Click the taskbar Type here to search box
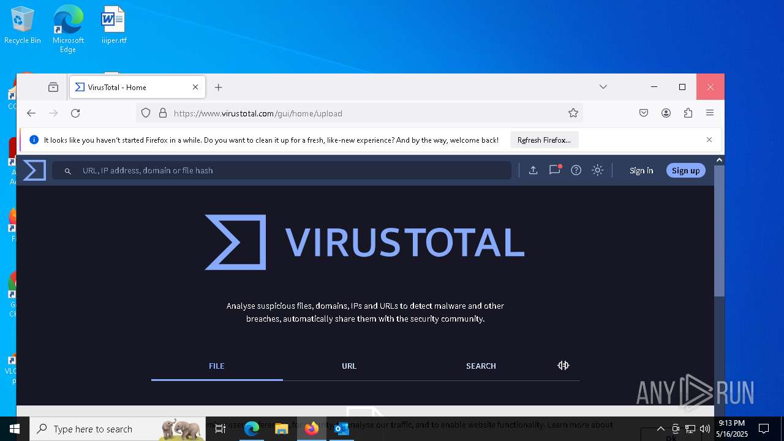784x441 pixels. [118, 429]
